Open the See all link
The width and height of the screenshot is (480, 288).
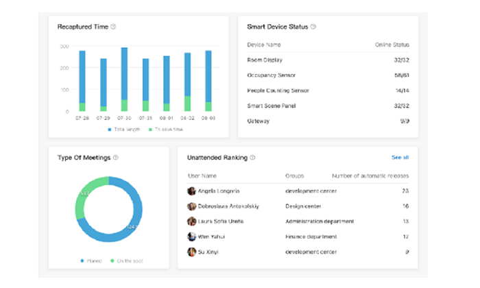[400, 157]
